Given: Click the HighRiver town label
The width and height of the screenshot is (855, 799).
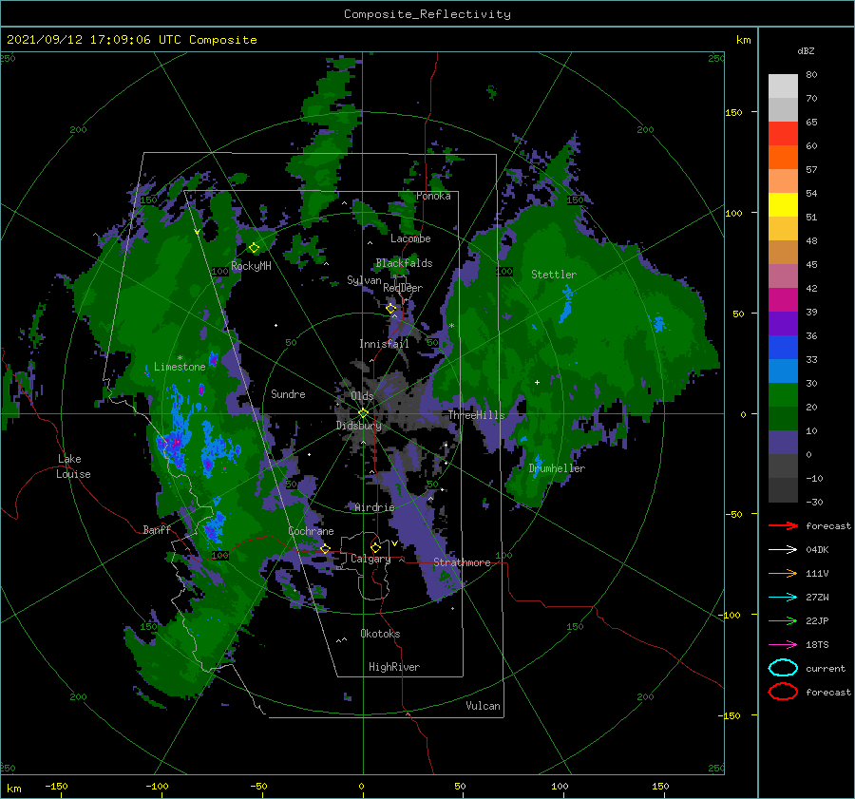Looking at the screenshot, I should pos(394,667).
